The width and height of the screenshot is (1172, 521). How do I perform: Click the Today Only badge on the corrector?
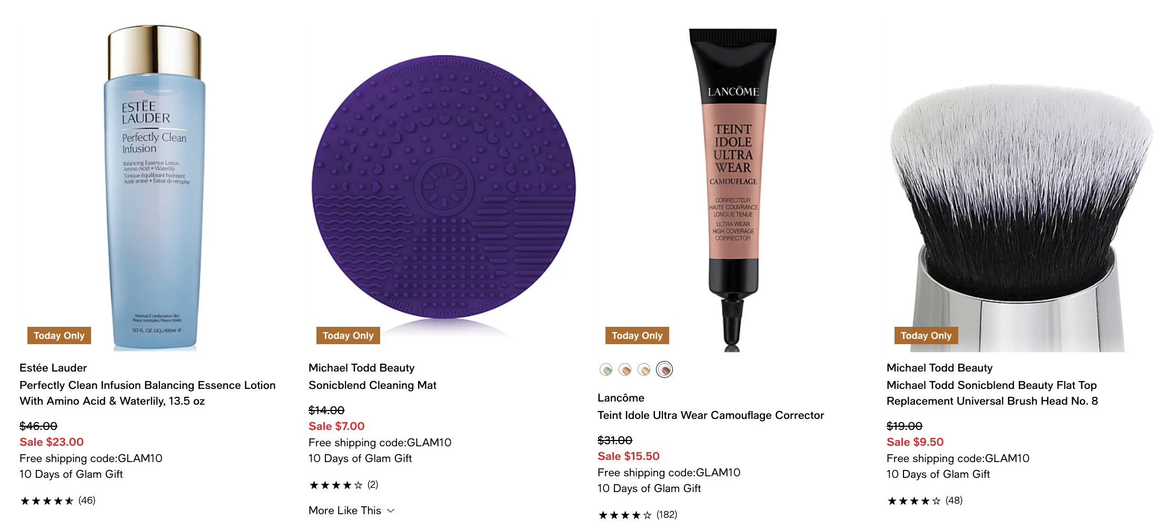coord(637,335)
